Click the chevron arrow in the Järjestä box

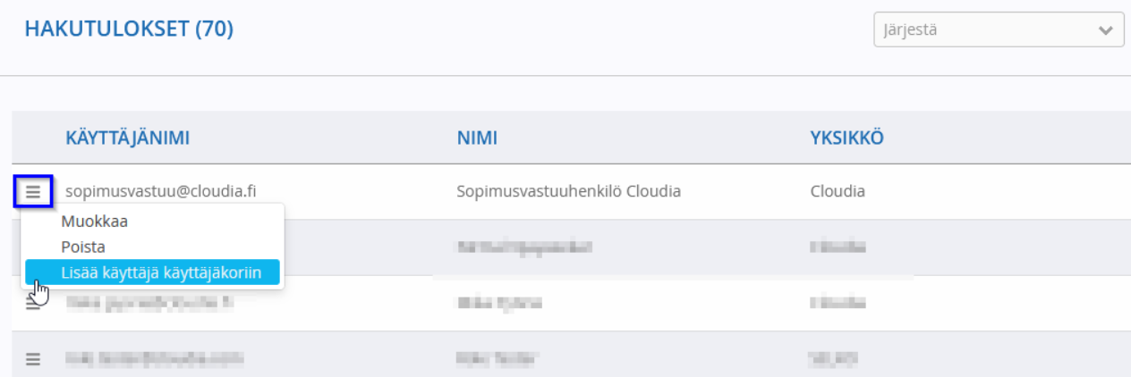[x=1104, y=30]
